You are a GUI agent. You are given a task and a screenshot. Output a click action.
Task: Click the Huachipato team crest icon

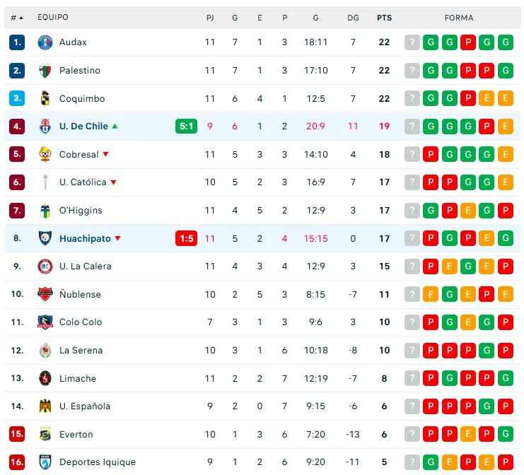pyautogui.click(x=45, y=239)
